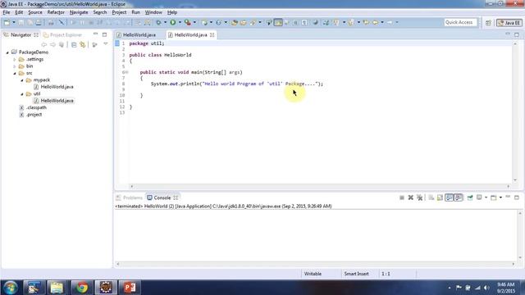Click the Open Type icon in the toolbar
Screen dimensions: 525x295
[235, 22]
